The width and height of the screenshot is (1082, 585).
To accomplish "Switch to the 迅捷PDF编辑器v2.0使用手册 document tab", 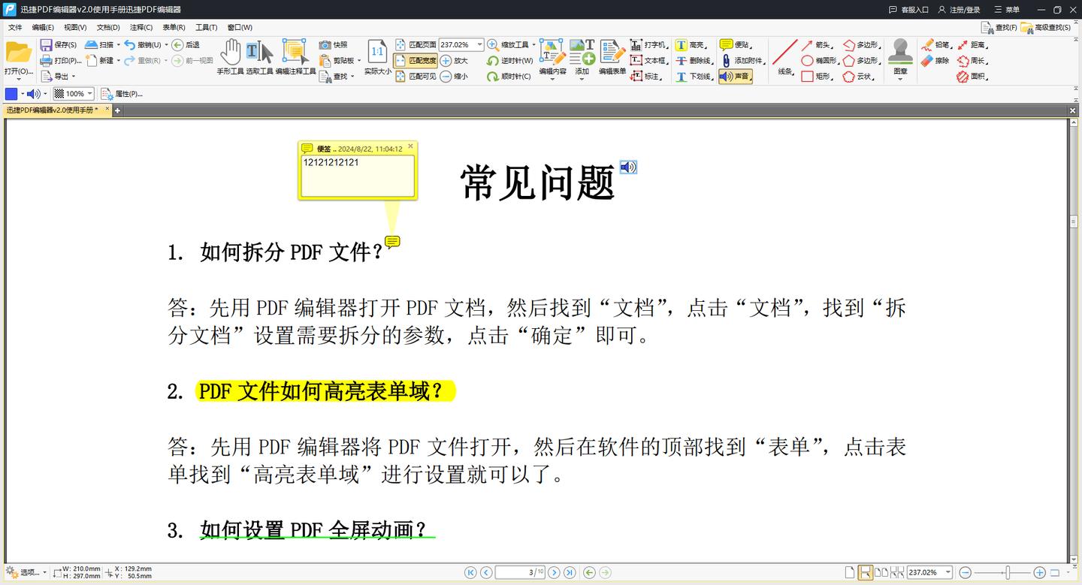I will click(x=53, y=109).
